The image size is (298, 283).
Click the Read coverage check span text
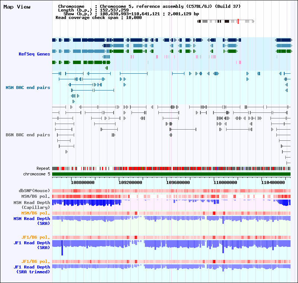tap(99, 18)
